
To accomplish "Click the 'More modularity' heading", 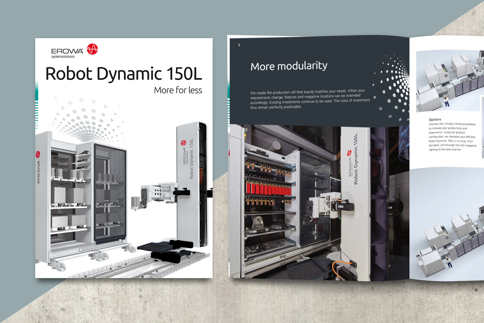I will point(289,66).
